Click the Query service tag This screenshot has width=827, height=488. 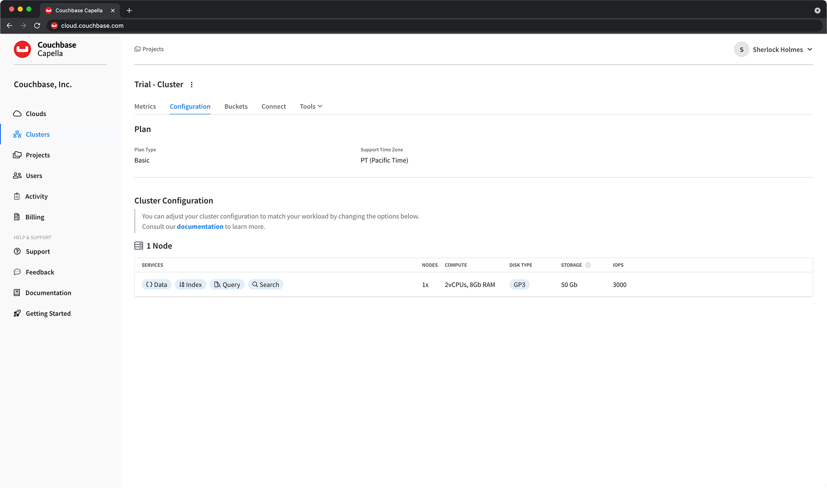pyautogui.click(x=227, y=284)
